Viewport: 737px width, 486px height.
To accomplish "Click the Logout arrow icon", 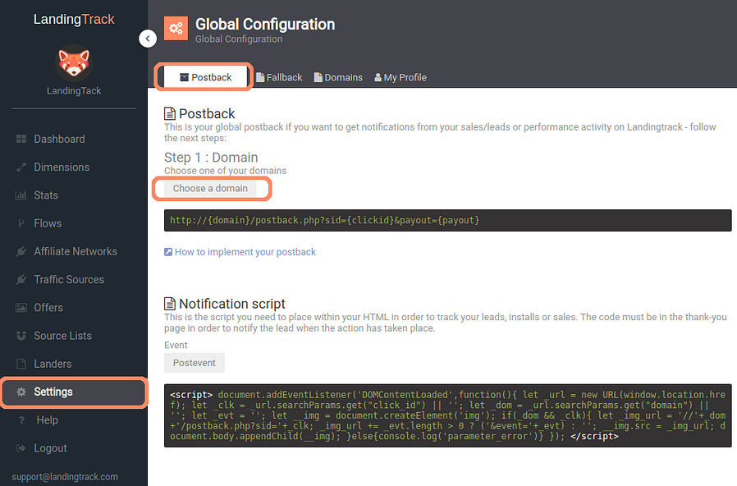I will click(x=21, y=448).
